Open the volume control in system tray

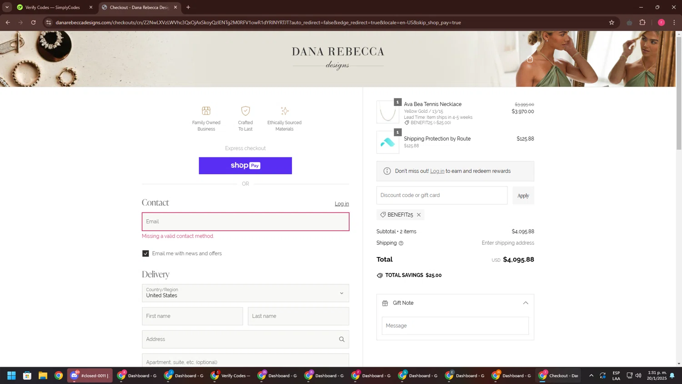[x=638, y=375]
